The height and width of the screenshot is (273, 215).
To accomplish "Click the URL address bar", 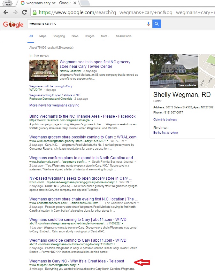I will (x=123, y=12).
